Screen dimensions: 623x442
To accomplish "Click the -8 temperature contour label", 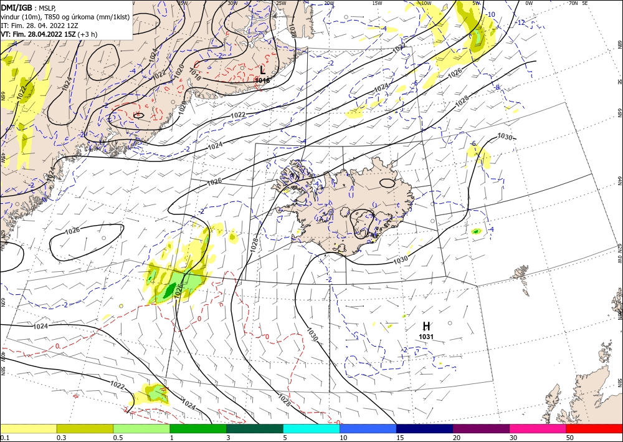I will pyautogui.click(x=497, y=87).
